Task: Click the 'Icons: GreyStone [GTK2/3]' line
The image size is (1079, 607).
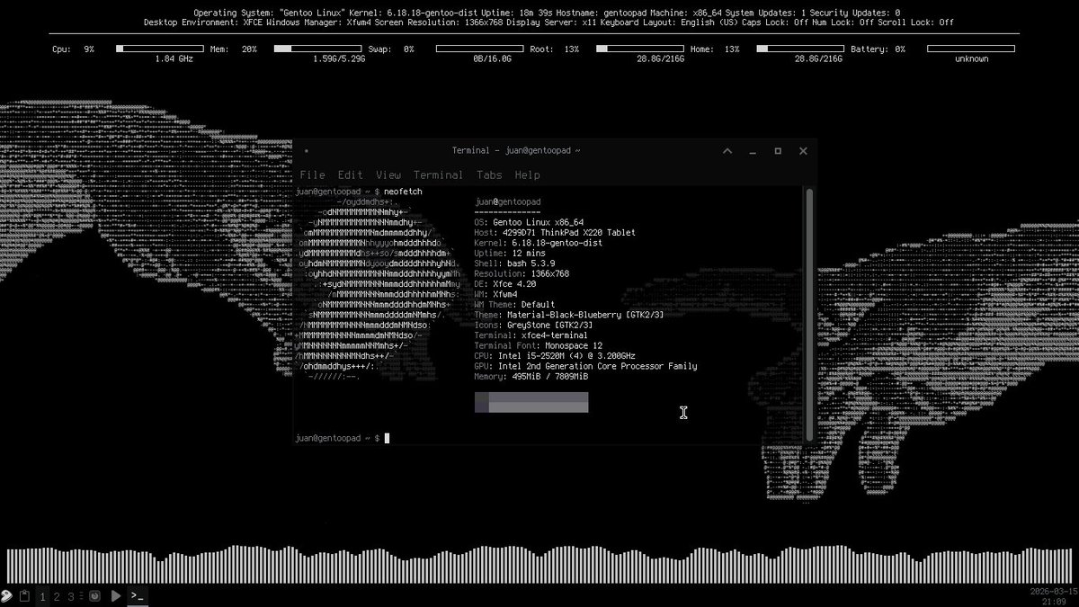Action: click(x=533, y=325)
